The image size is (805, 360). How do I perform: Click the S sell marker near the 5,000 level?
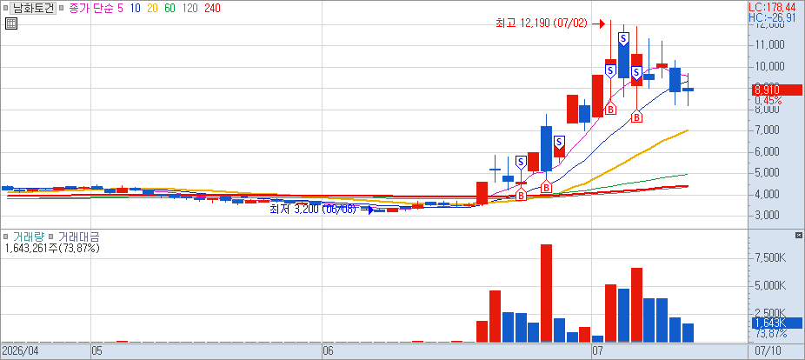(521, 163)
